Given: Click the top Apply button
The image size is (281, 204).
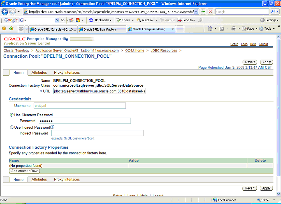Looking at the screenshot, I should [x=266, y=62].
